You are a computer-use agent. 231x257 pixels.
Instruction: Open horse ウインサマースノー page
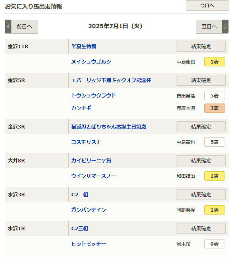click(94, 176)
